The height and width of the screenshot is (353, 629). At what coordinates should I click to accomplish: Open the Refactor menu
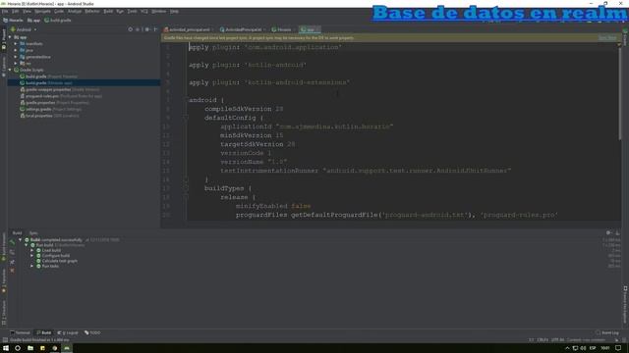[x=91, y=11]
